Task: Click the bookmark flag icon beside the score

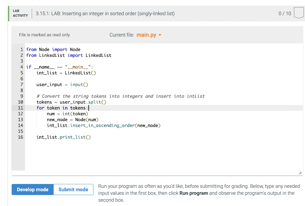Action: tap(299, 13)
